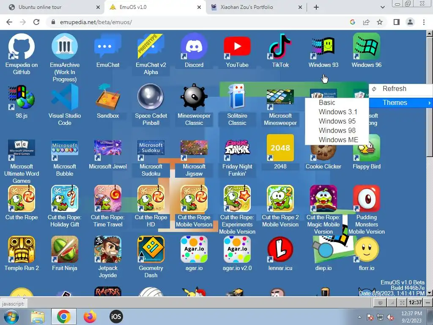Open the tab search dropdown chevron
433x325 pixels.
pyautogui.click(x=382, y=7)
